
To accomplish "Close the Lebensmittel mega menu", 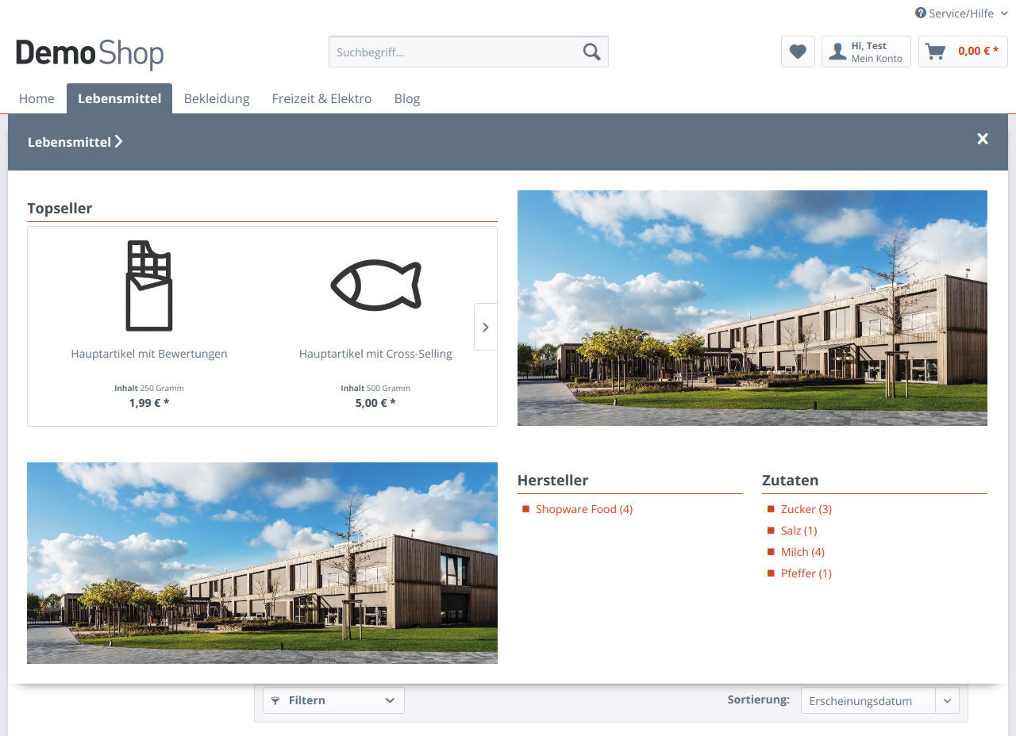I will [983, 139].
